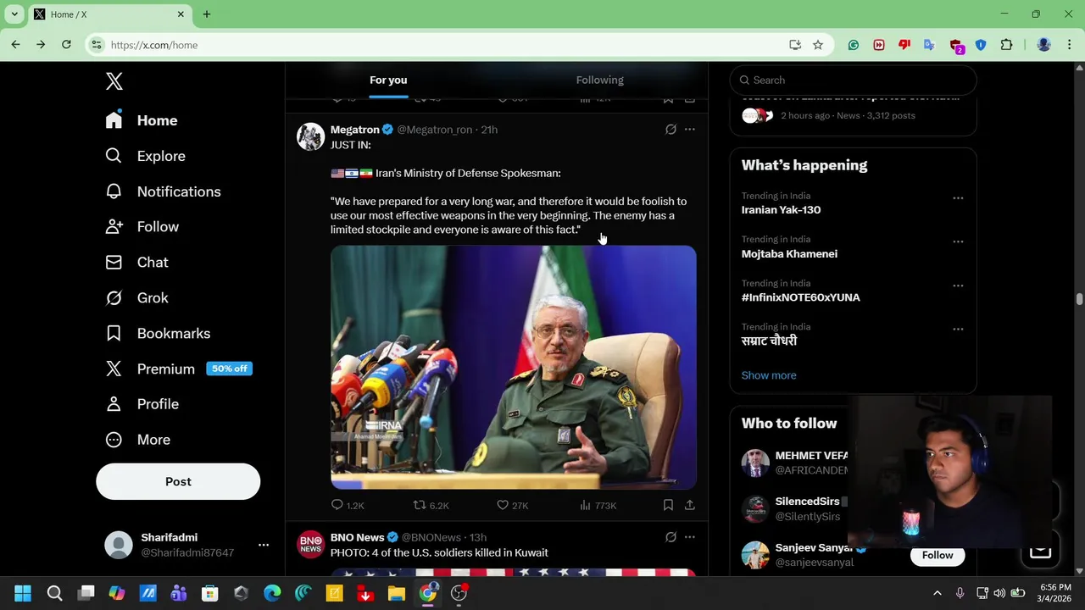Viewport: 1085px width, 610px height.
Task: Open Premium with 50% off badge
Action: tap(178, 369)
